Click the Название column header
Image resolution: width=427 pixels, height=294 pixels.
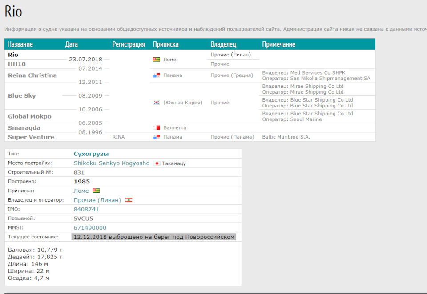click(20, 44)
